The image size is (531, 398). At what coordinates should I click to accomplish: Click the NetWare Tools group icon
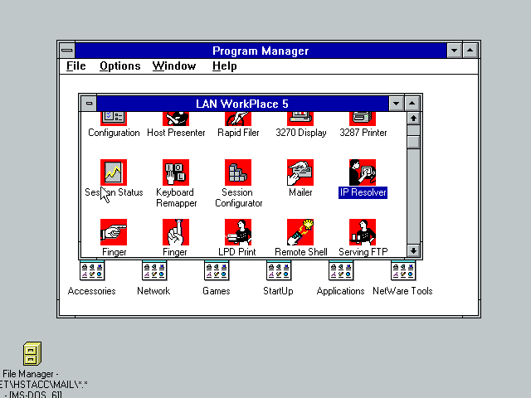[x=403, y=271]
